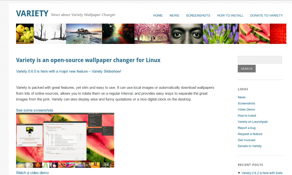Open the Get Involved sidebar link
Viewport: 292px width, 175px height.
246,140
